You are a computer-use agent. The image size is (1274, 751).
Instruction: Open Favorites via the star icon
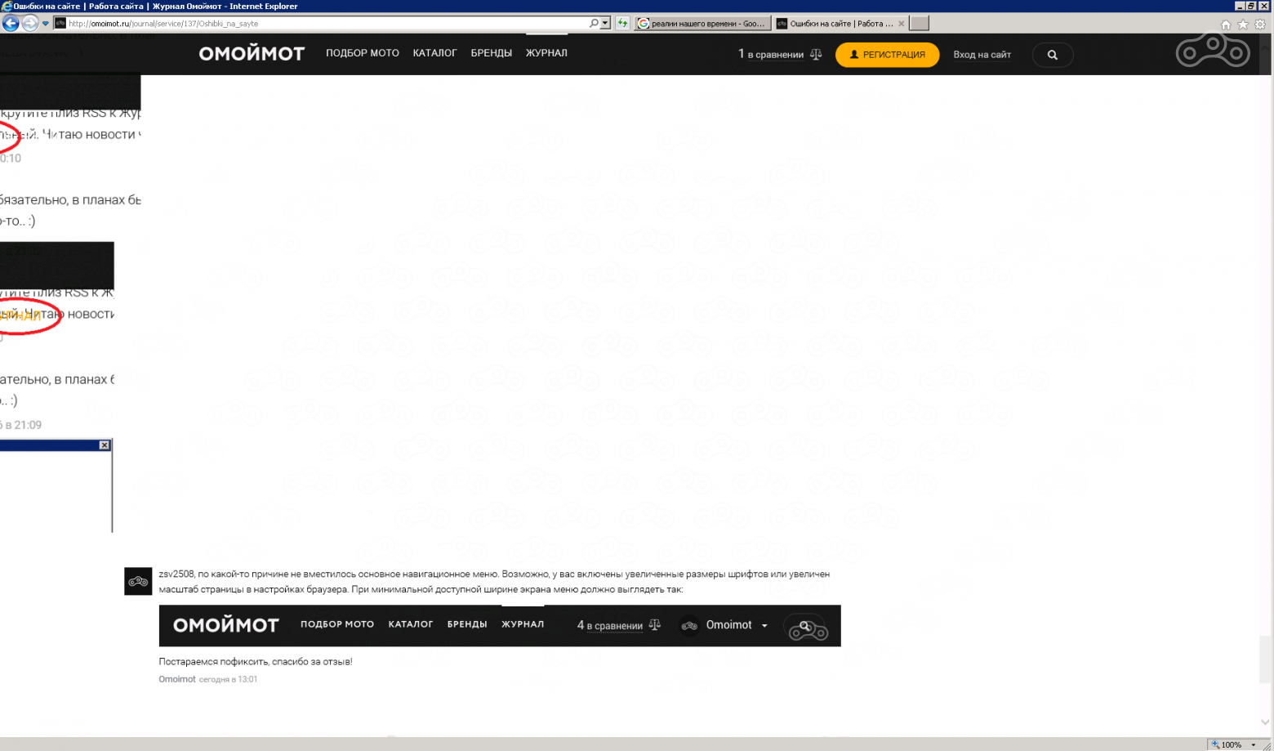point(1242,25)
